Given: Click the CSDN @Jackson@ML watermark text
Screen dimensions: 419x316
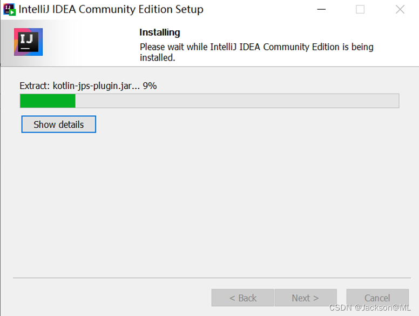Looking at the screenshot, I should [x=370, y=307].
